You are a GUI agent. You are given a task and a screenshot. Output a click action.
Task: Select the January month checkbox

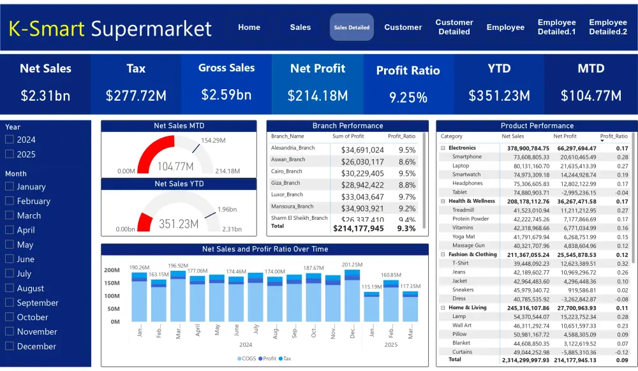pyautogui.click(x=10, y=187)
